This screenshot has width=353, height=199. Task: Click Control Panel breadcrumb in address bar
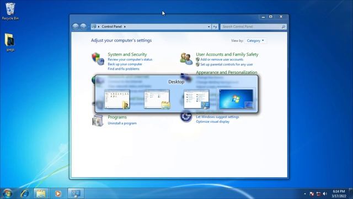[111, 27]
